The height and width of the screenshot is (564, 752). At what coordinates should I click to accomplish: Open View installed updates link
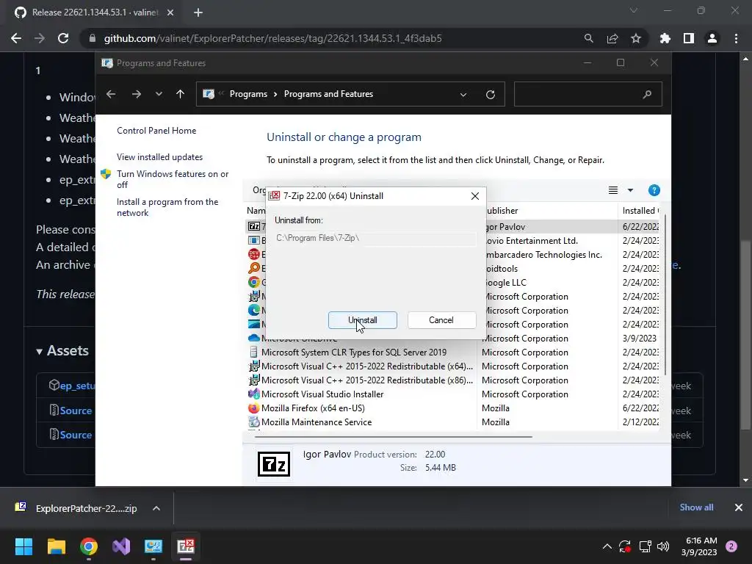tap(159, 157)
